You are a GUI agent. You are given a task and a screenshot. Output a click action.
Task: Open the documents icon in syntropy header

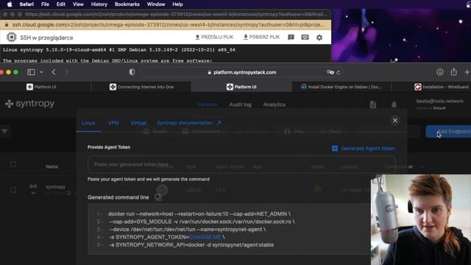pos(373,105)
